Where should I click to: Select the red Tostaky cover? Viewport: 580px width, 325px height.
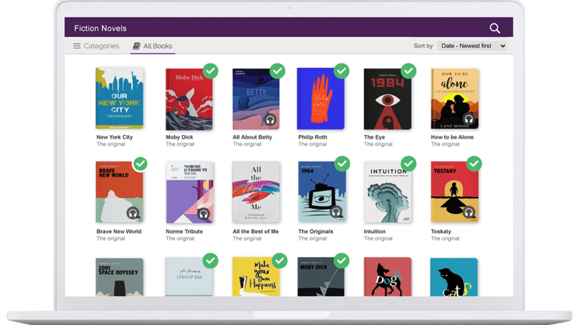[455, 192]
